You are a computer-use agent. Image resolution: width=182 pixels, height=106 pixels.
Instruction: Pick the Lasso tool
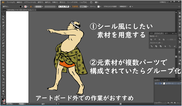[x=3, y=22]
